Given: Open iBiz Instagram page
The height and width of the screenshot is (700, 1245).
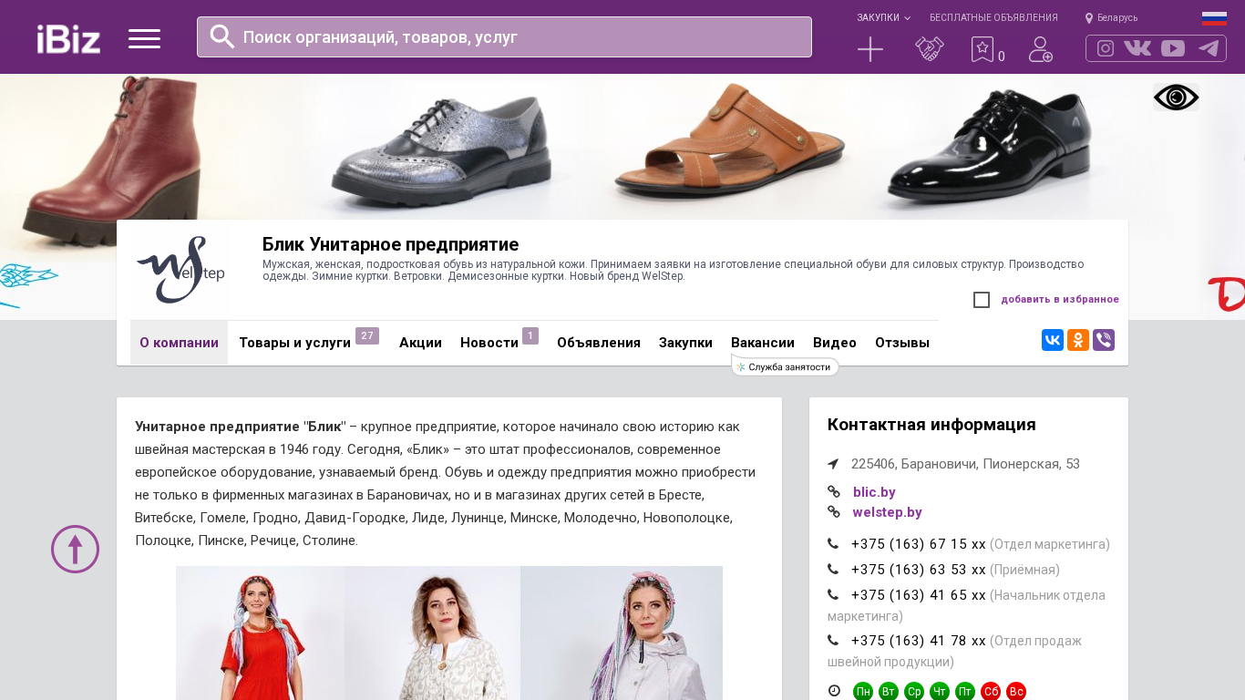Looking at the screenshot, I should pyautogui.click(x=1106, y=48).
